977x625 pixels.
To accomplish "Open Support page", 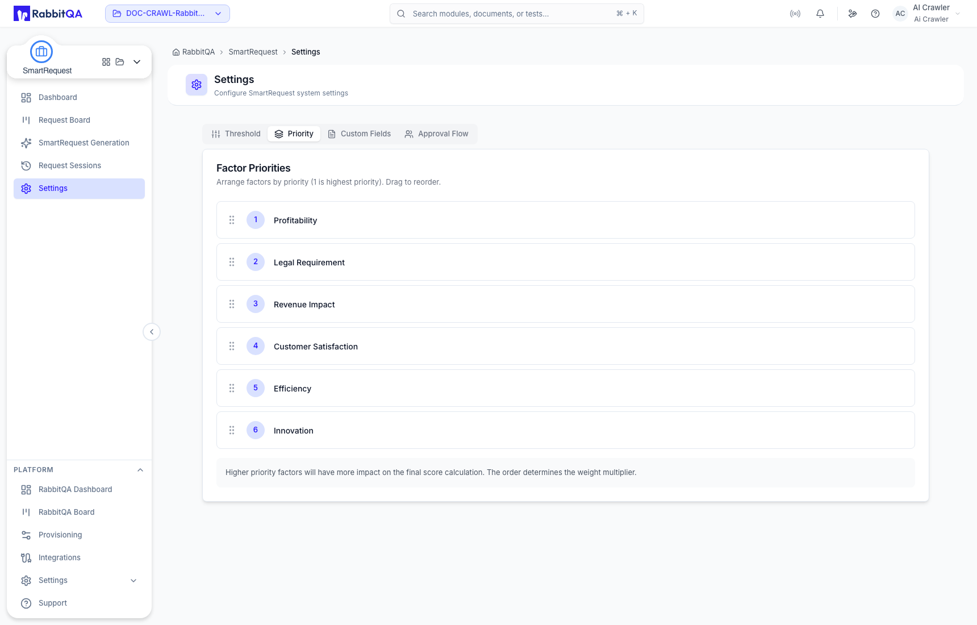I will click(x=79, y=603).
